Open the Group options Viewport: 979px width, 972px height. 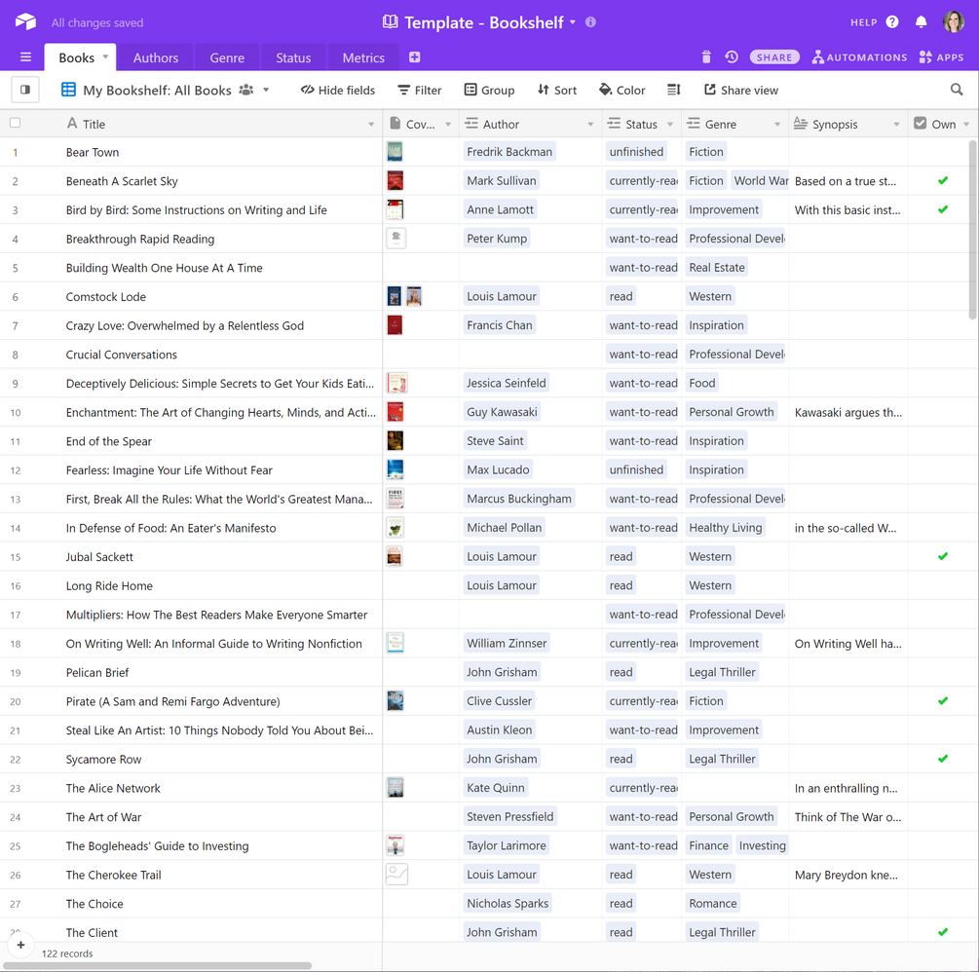coord(489,90)
